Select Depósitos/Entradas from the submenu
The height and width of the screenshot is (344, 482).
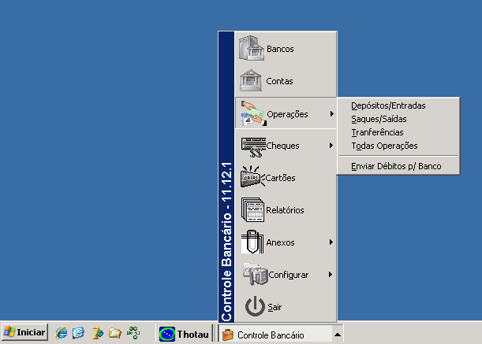[388, 105]
